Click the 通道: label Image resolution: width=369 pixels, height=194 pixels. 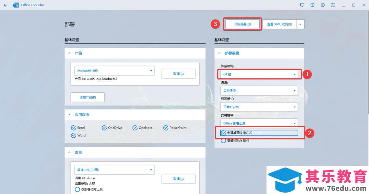click(x=224, y=83)
